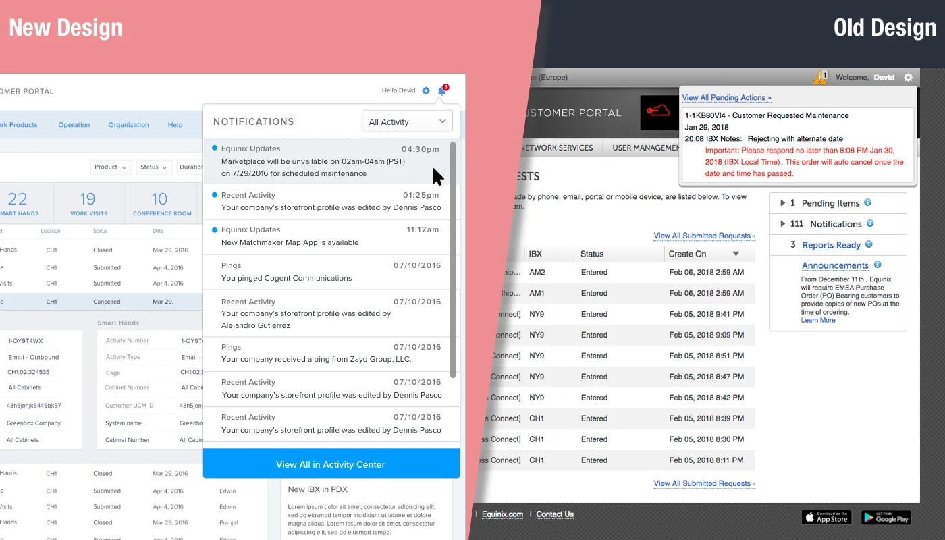
Task: Open the Status filter dropdown
Action: [154, 167]
